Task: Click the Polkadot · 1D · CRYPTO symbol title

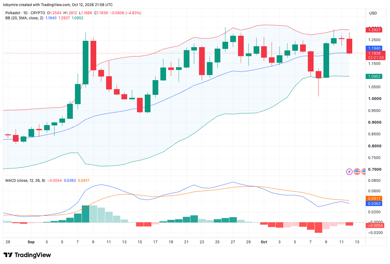Action: [25, 13]
